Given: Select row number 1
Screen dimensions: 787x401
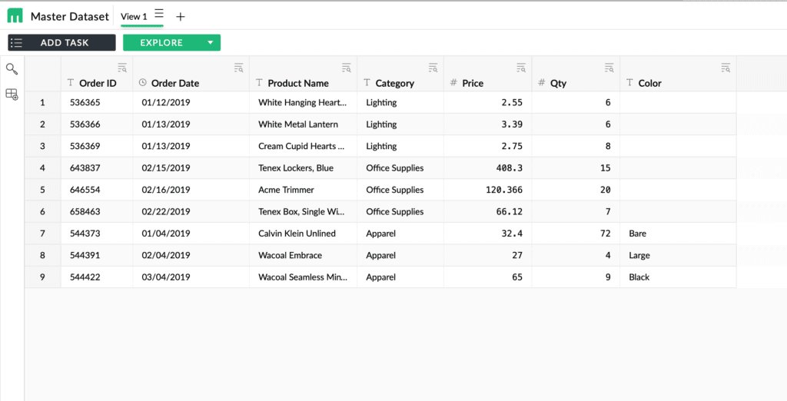Looking at the screenshot, I should point(43,102).
